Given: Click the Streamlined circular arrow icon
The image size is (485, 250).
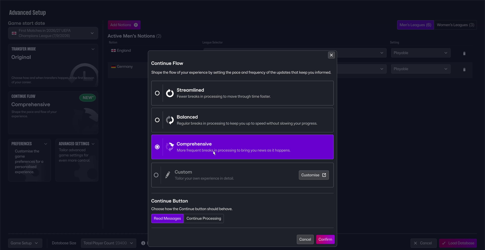Looking at the screenshot, I should (x=170, y=93).
